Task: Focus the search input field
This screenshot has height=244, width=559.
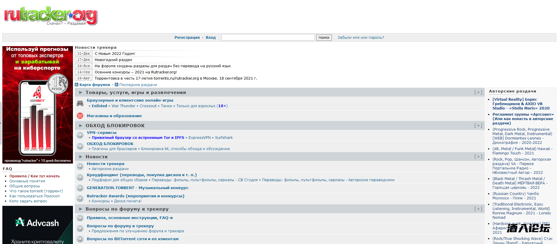Action: [x=268, y=37]
